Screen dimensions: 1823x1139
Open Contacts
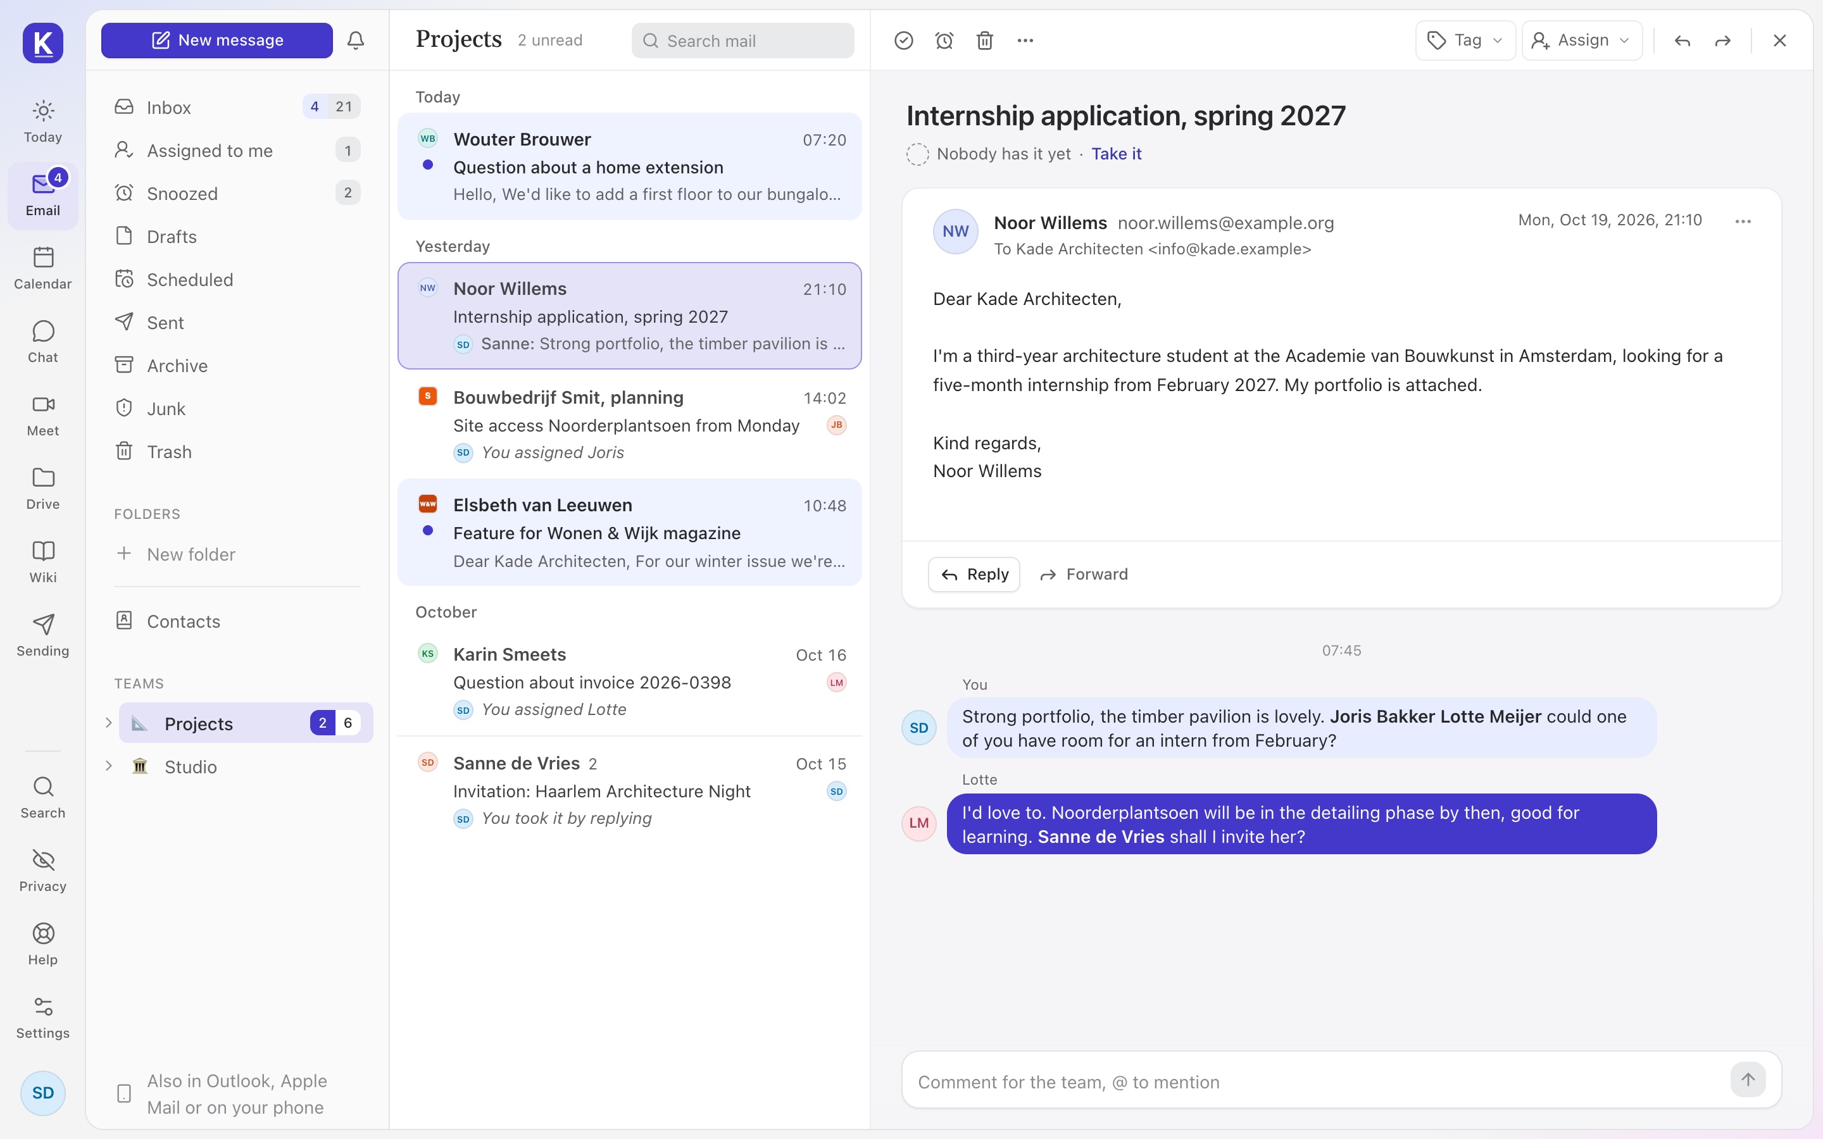click(237, 621)
